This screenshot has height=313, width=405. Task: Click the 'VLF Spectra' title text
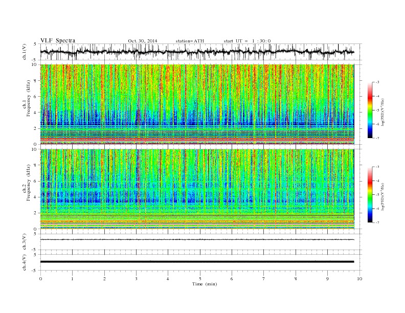[x=58, y=40]
